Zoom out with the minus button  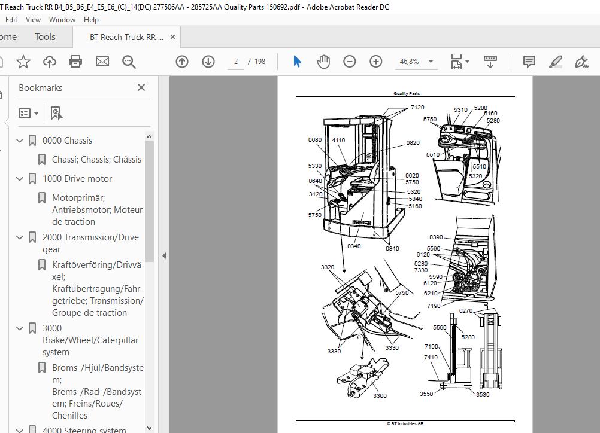[x=350, y=62]
